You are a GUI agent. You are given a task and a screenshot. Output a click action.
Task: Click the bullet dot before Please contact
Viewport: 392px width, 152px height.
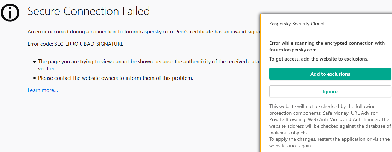click(34, 78)
